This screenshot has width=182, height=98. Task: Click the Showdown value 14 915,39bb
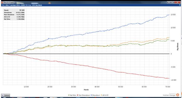(20, 12)
